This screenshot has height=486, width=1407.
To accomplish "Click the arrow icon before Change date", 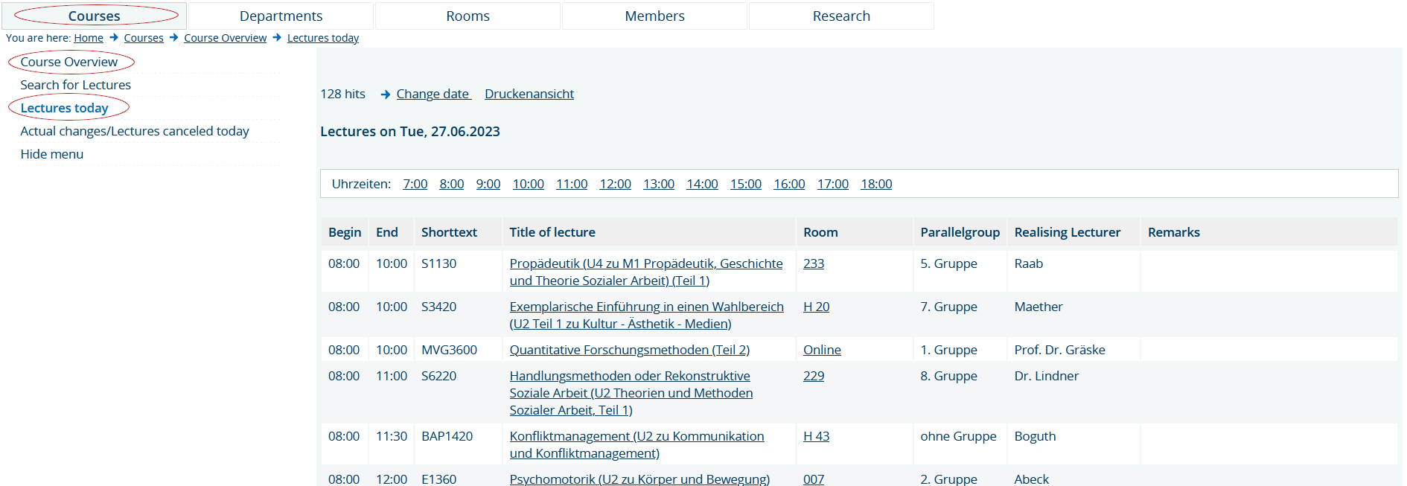I will (x=386, y=95).
